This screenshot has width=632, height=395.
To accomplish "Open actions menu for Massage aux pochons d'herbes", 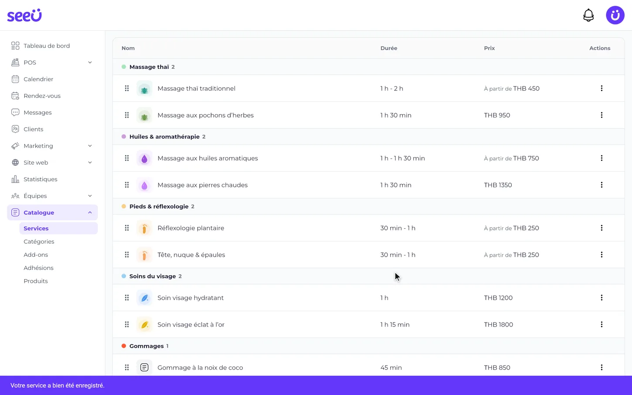I will tap(602, 115).
